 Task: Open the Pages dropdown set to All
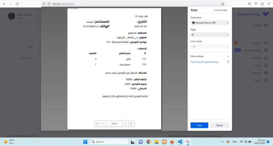[210, 35]
